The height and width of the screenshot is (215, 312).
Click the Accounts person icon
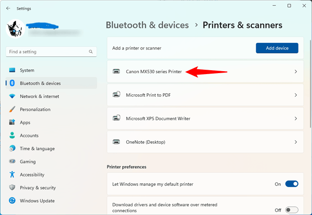(12, 135)
